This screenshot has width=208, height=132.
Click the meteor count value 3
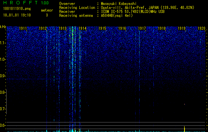[x=47, y=15]
